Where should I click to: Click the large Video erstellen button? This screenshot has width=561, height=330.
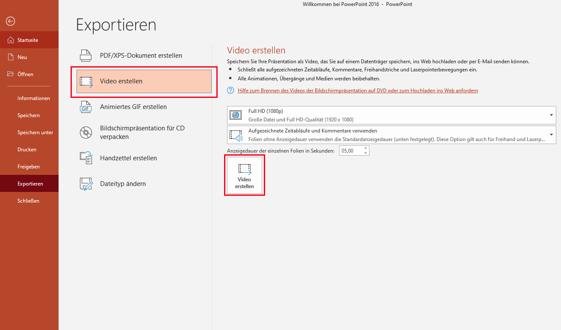(245, 175)
